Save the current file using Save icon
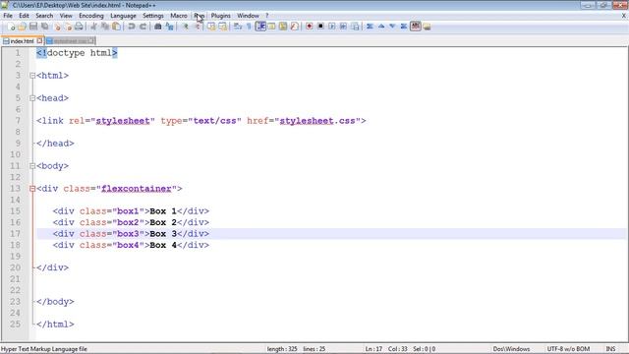629x354 pixels. pyautogui.click(x=33, y=27)
